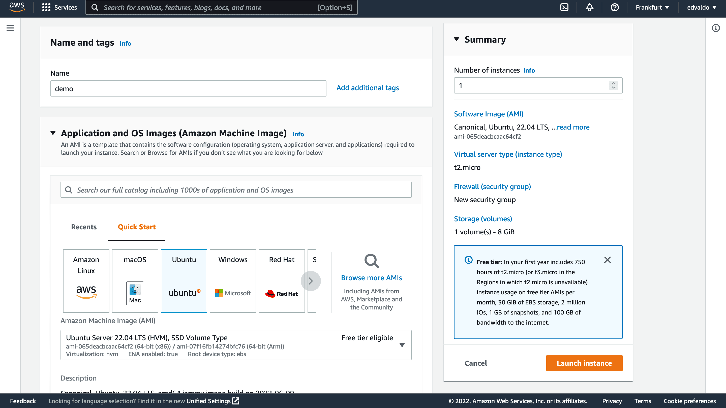Open the Services grid menu

59,7
